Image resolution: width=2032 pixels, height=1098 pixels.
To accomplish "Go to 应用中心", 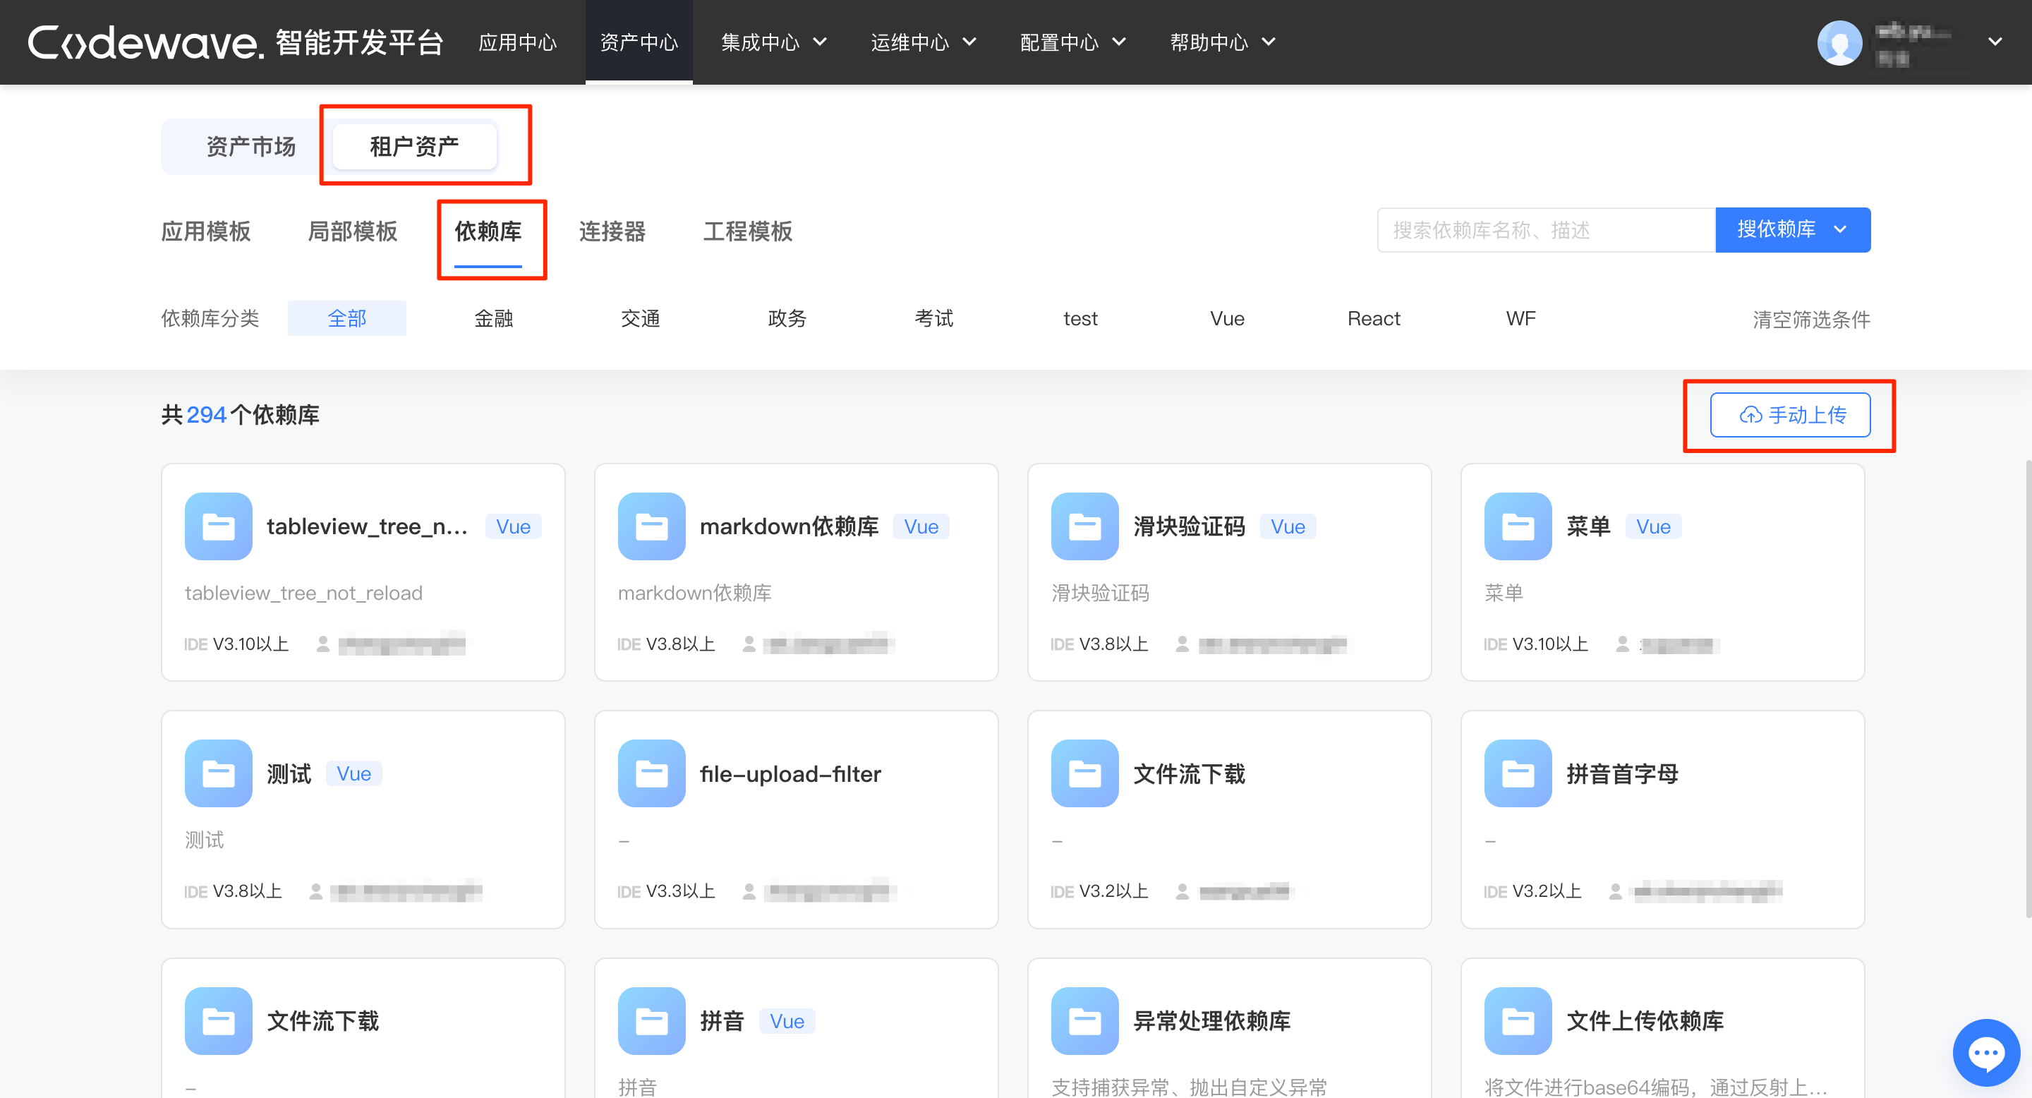I will (x=517, y=42).
